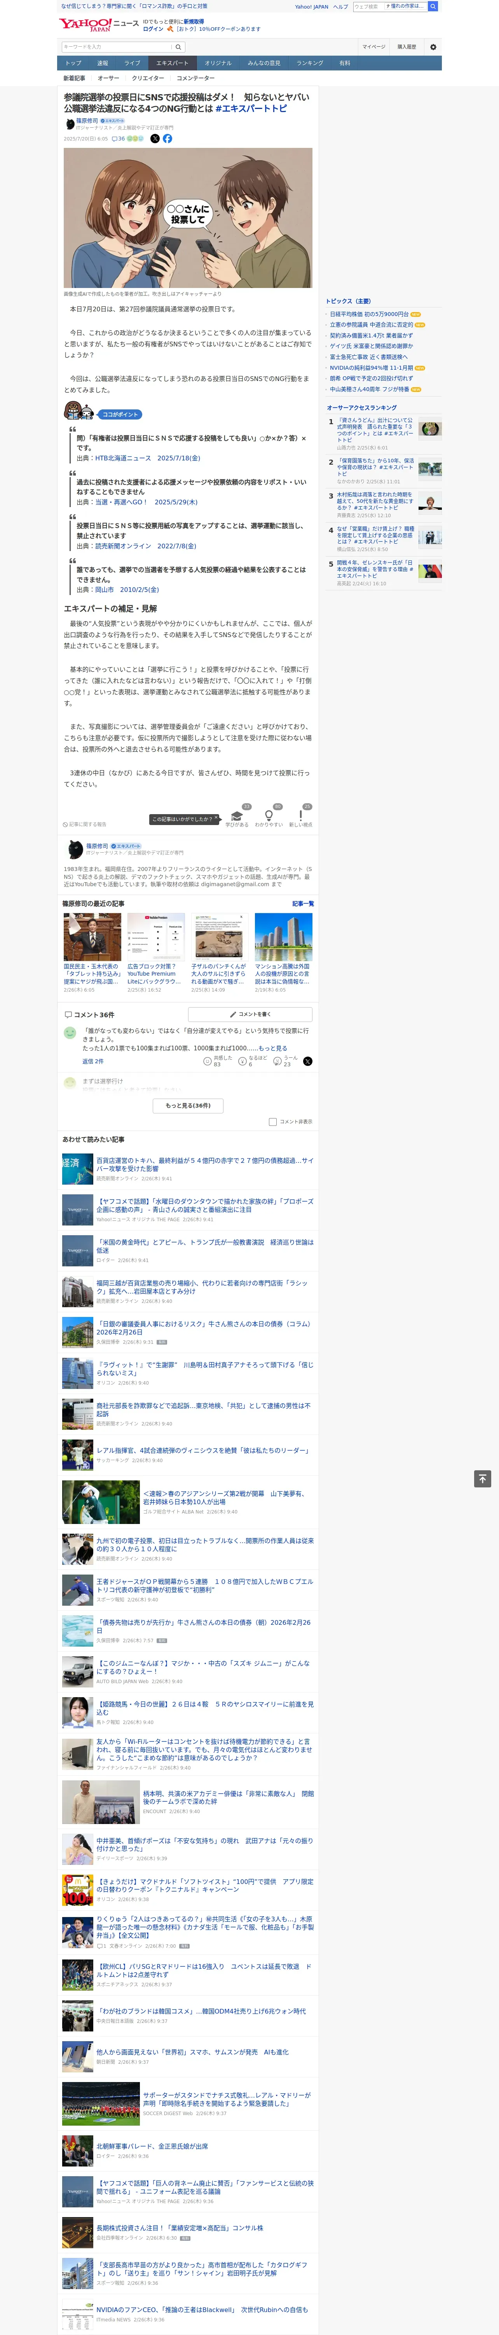The width and height of the screenshot is (499, 2335).
Task: Open the ランキング navigation tab
Action: [x=310, y=63]
